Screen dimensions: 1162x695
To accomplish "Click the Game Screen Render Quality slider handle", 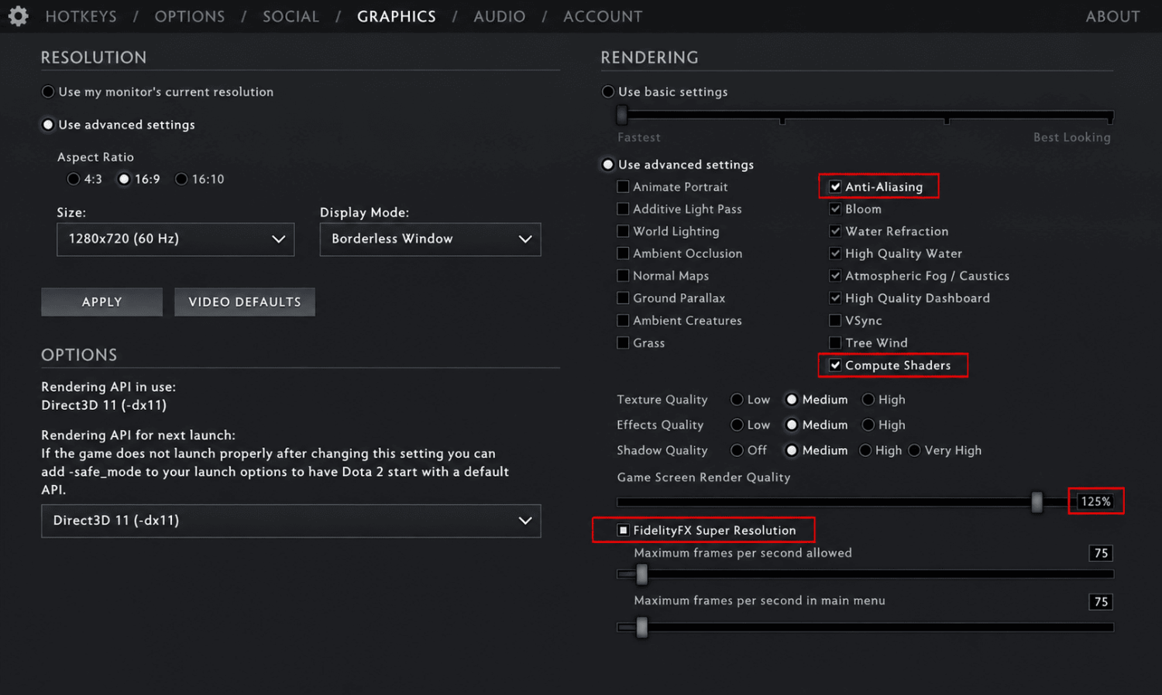I will [1037, 502].
